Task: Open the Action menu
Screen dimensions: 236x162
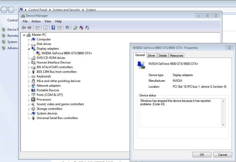Action: 36,21
